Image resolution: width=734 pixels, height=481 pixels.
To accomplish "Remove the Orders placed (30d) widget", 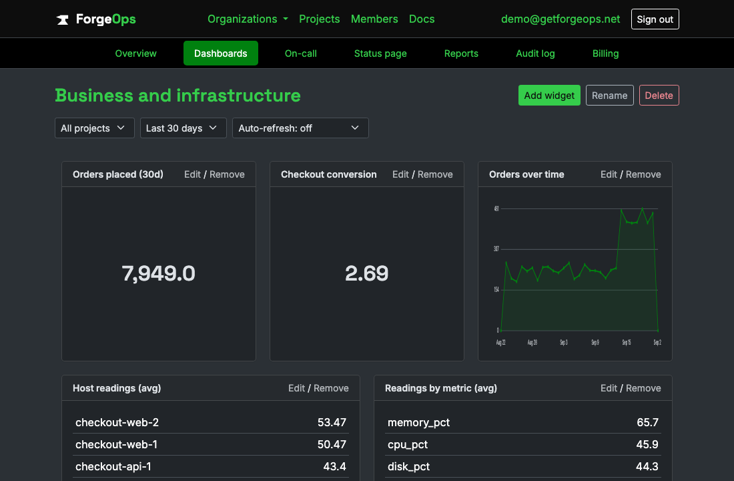I will (227, 174).
